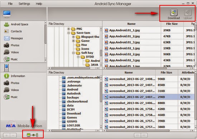This screenshot has width=197, height=139.
Task: Sort phone files by Attribute header
Action: [187, 72]
